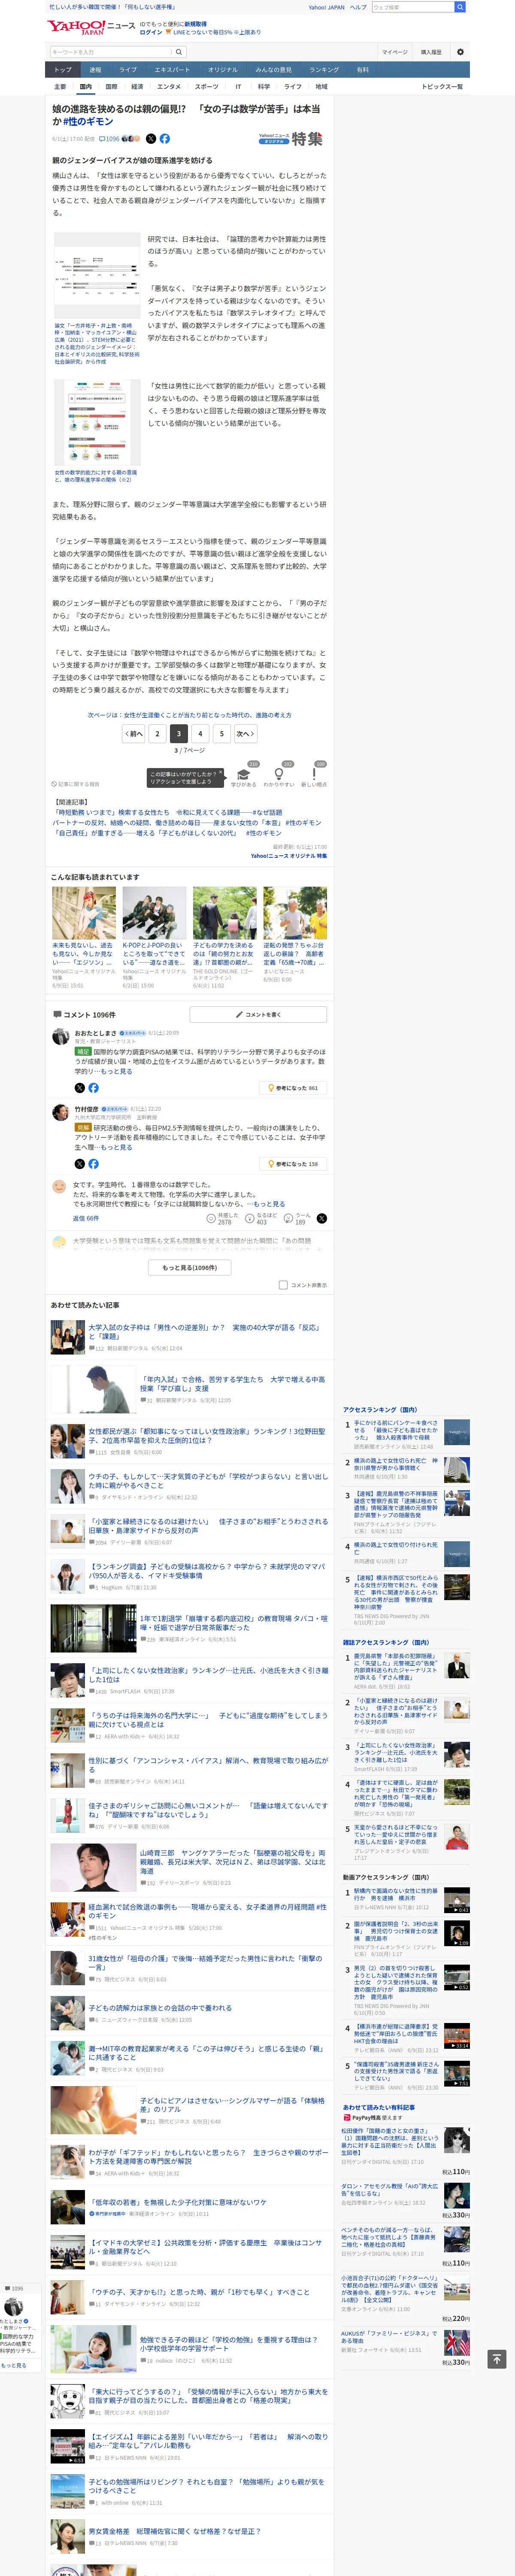Toggle the コメント非表示 checkbox
This screenshot has width=515, height=2576.
coord(283,1285)
